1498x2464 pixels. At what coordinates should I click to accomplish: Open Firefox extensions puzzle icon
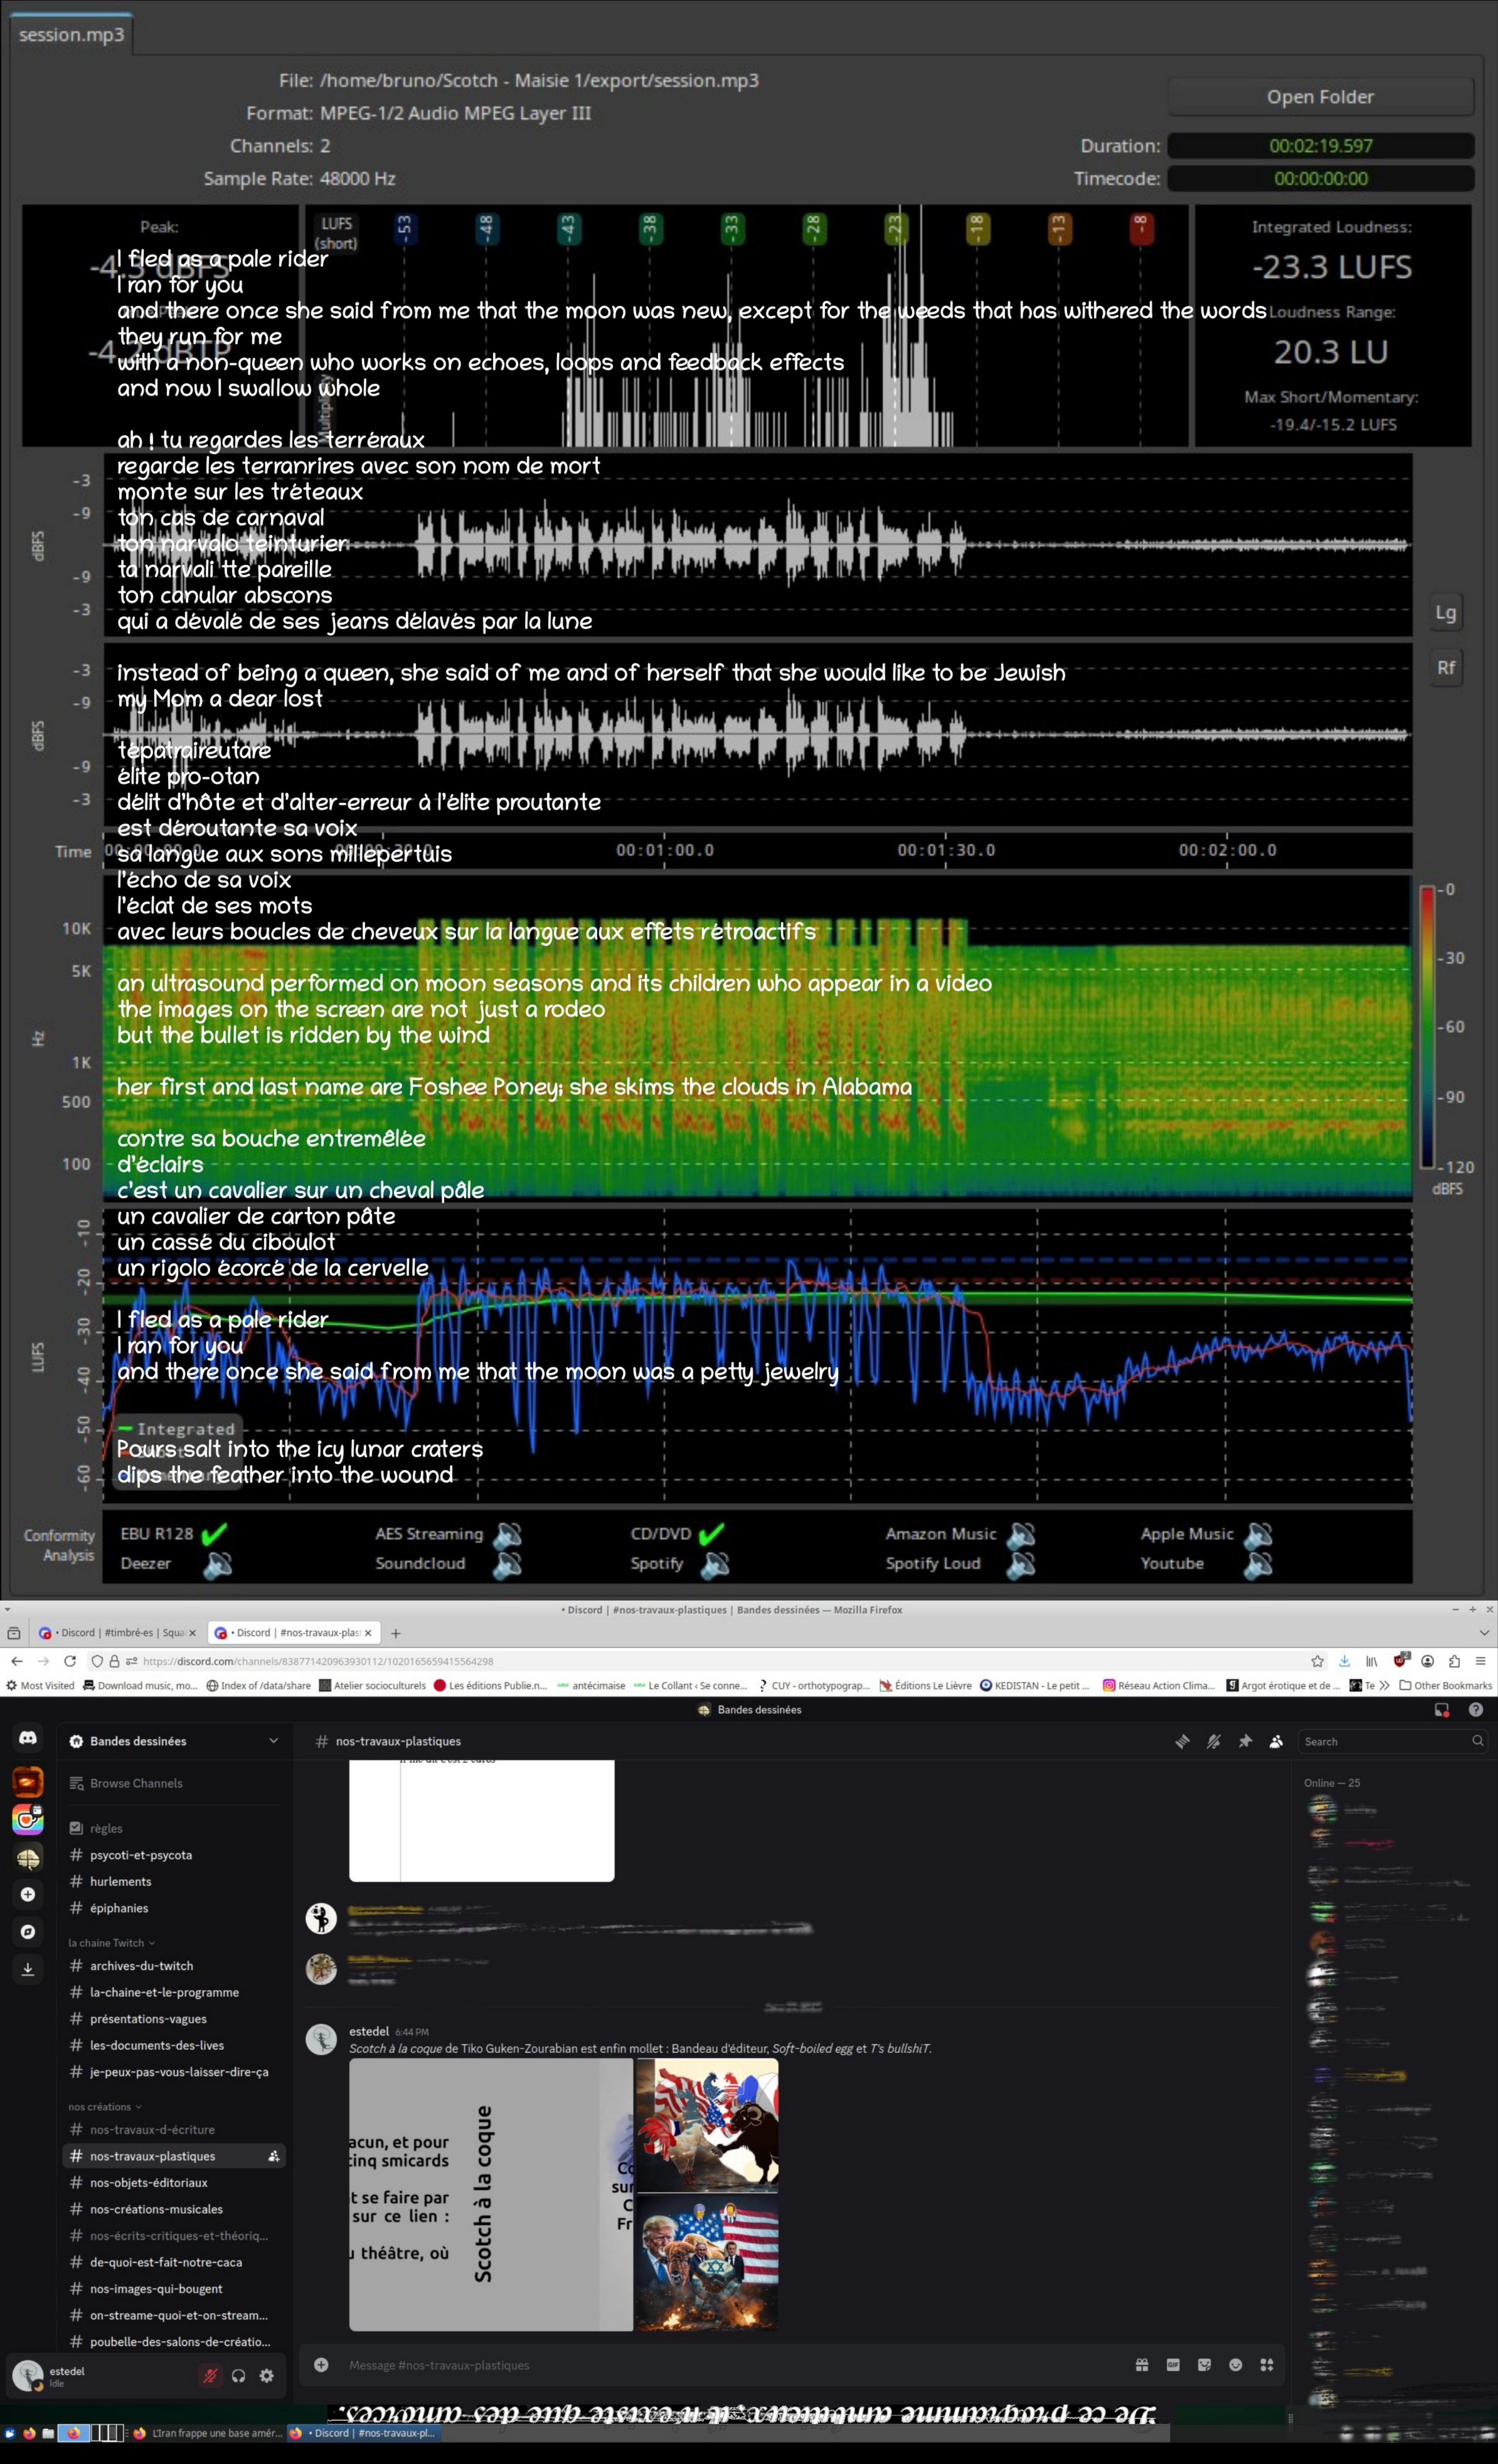1454,1661
